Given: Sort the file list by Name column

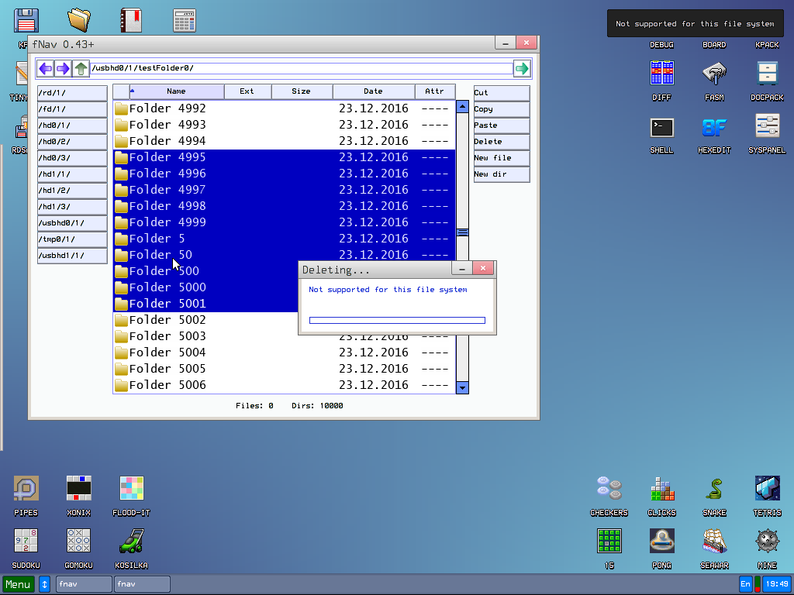Looking at the screenshot, I should [176, 91].
